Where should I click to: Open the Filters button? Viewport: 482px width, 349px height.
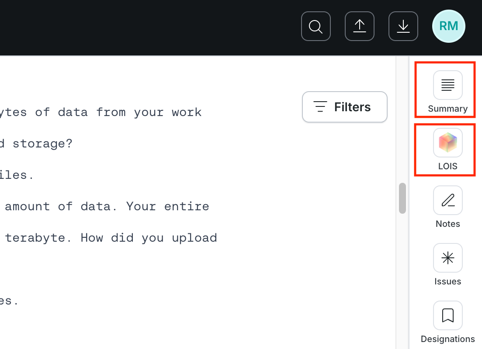pyautogui.click(x=345, y=107)
